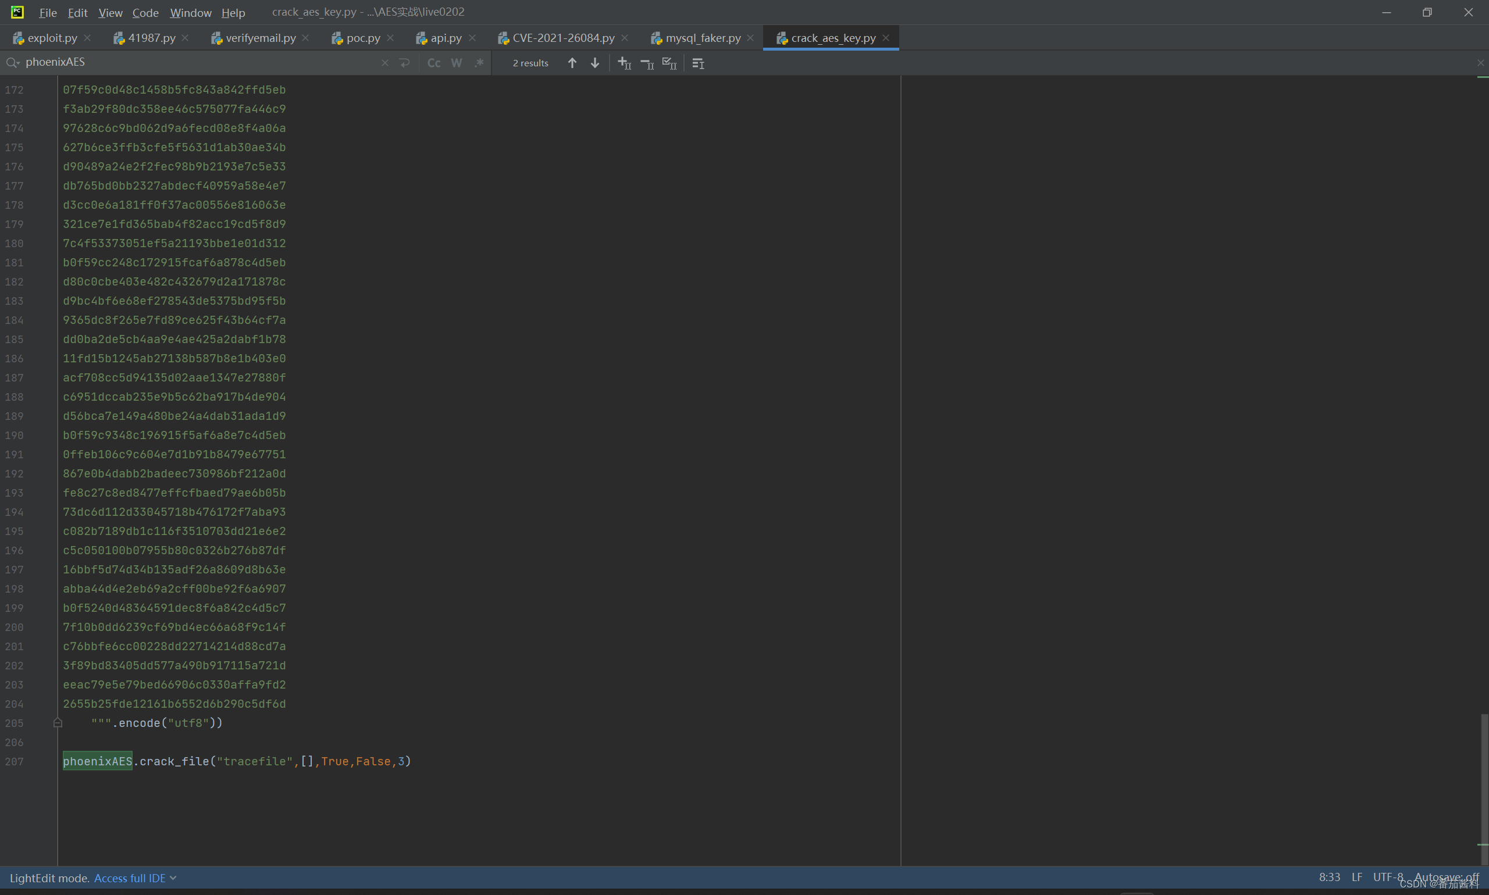Open the Edit menu
The image size is (1489, 895).
coord(78,12)
